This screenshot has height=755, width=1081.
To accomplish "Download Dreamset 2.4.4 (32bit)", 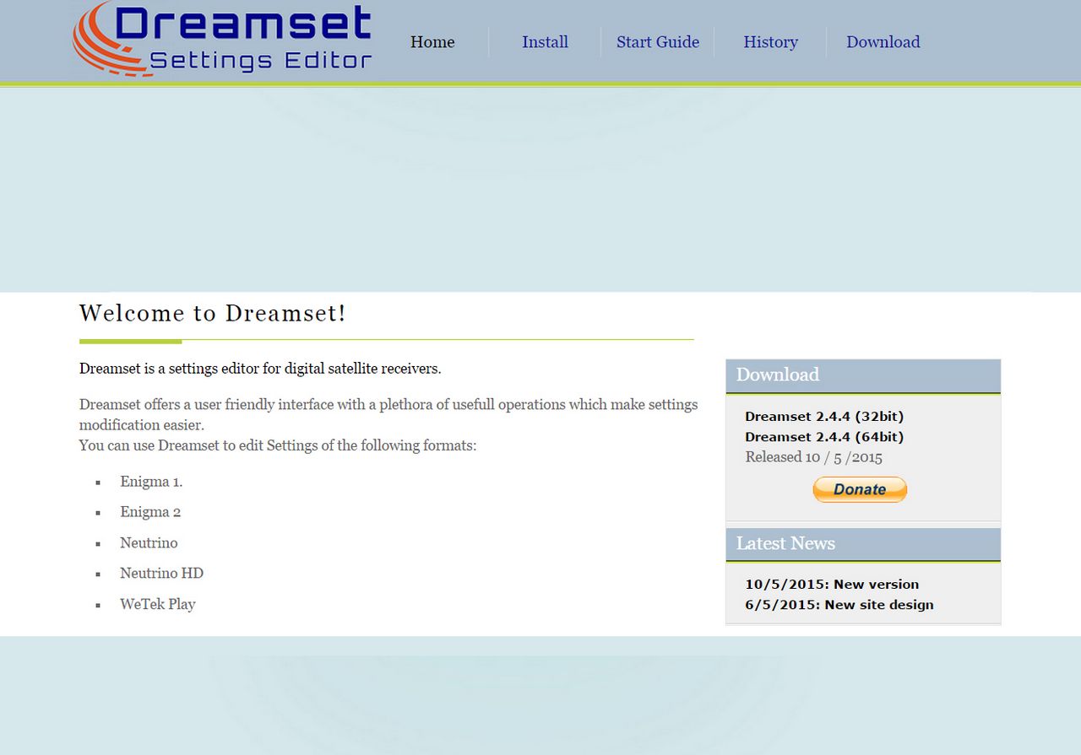I will pyautogui.click(x=824, y=416).
